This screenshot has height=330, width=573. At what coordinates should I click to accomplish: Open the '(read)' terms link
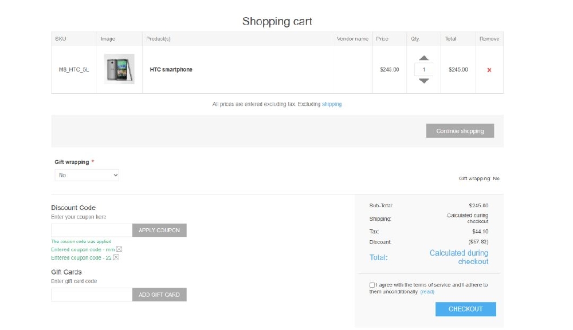(x=429, y=292)
